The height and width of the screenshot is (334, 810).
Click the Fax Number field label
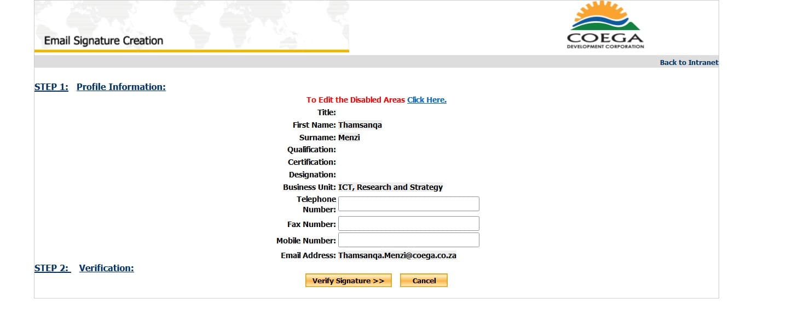tap(312, 224)
